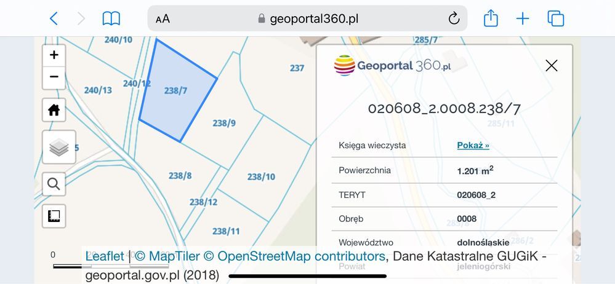Select highlighted parcel 238/7 on map
Screen dimensions: 615x284
point(175,91)
